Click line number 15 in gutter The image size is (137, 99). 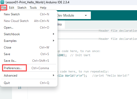pos(19,88)
